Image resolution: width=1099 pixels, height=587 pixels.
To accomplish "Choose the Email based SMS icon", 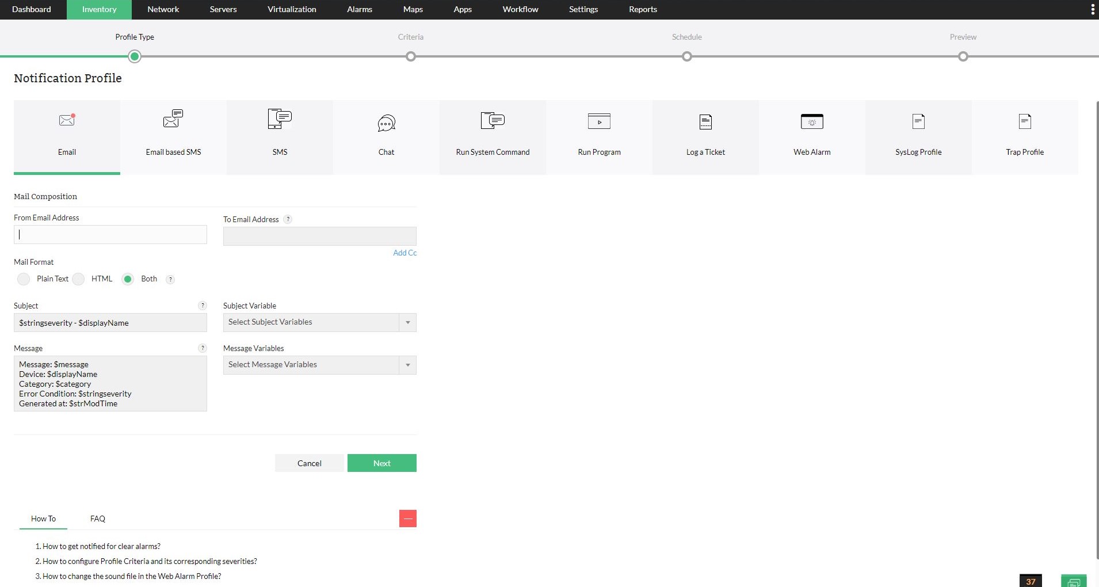I will [173, 118].
